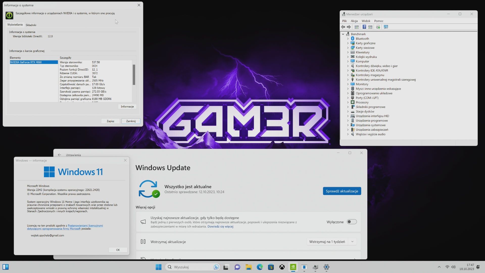Click Zapisz in system information dialog
The height and width of the screenshot is (273, 485).
[x=110, y=121]
